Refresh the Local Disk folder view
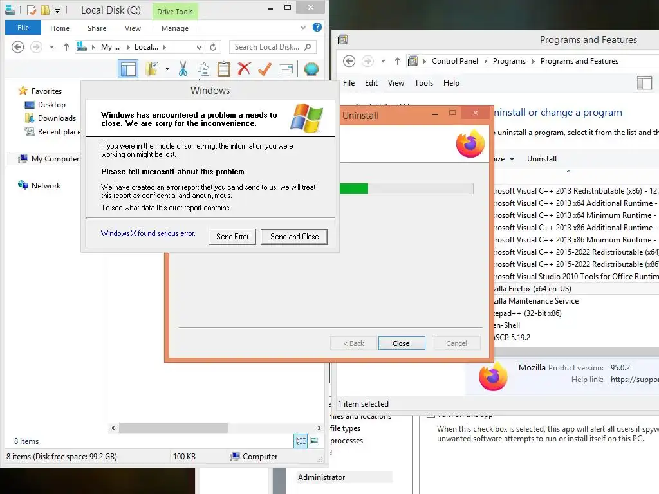The width and height of the screenshot is (659, 494). pyautogui.click(x=213, y=47)
